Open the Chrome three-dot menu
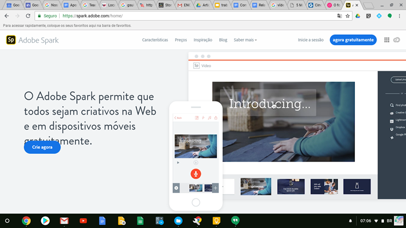The height and width of the screenshot is (228, 406). click(x=400, y=16)
